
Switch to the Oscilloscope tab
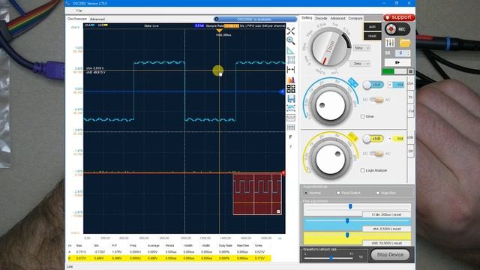[76, 19]
